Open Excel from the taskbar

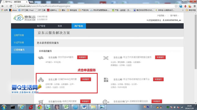66,107
